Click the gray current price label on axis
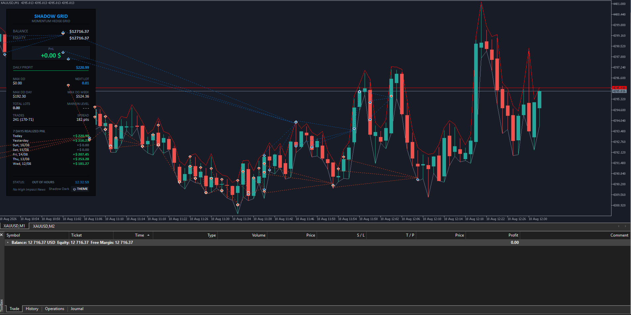Image resolution: width=631 pixels, height=315 pixels. pyautogui.click(x=619, y=91)
